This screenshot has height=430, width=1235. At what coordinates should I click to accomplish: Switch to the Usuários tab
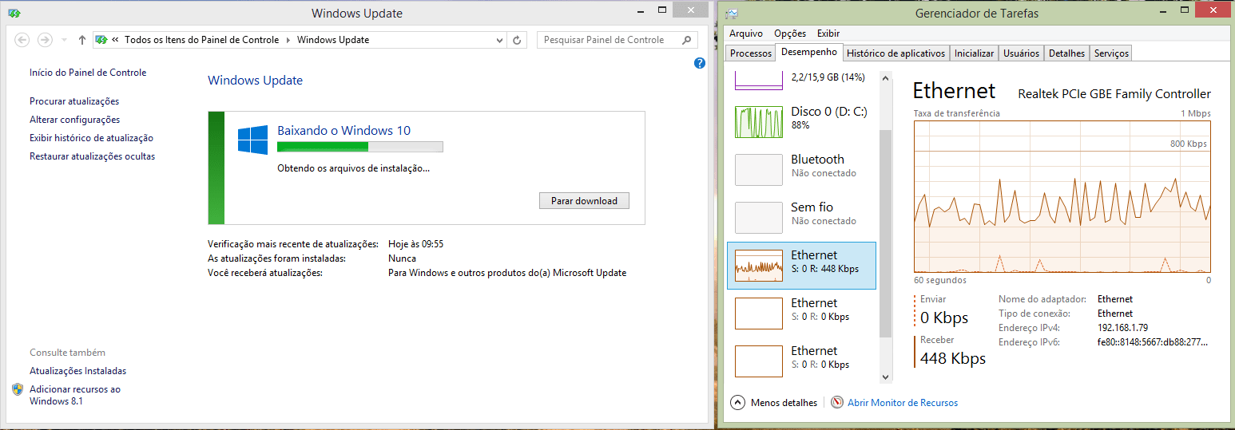[x=1021, y=53]
